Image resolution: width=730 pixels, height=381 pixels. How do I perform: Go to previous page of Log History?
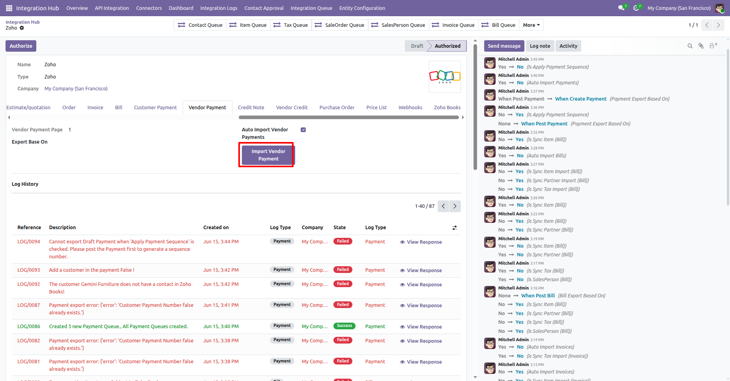click(x=443, y=206)
